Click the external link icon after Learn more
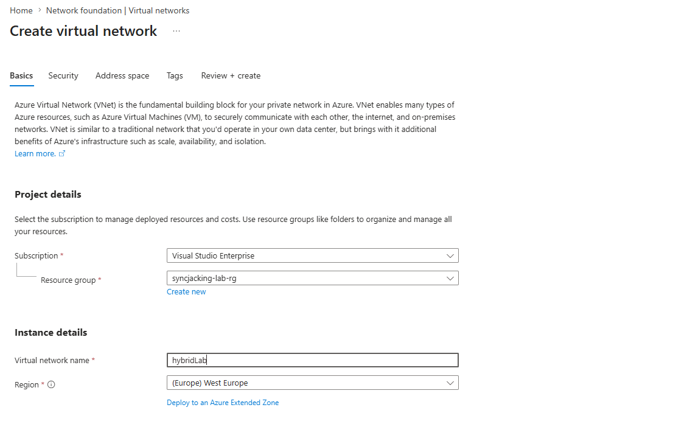 62,154
